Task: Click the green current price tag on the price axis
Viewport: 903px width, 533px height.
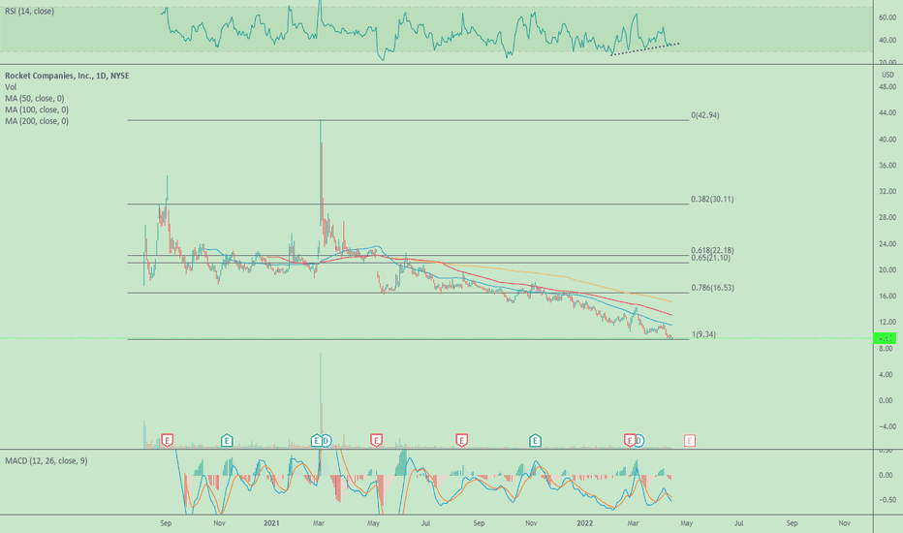Action: pos(885,338)
